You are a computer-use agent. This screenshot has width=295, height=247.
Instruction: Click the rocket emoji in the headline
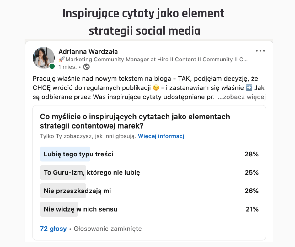(62, 59)
